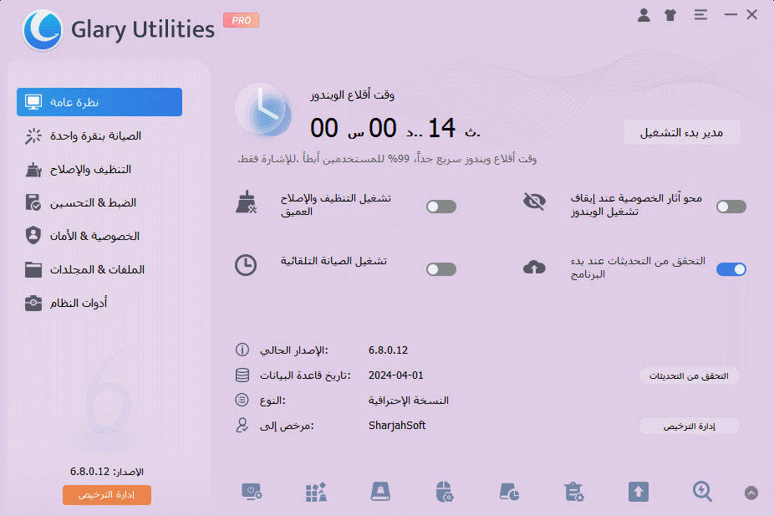774x516 pixels.
Task: Click version value 6.8.0.12 in info list
Action: coord(388,350)
